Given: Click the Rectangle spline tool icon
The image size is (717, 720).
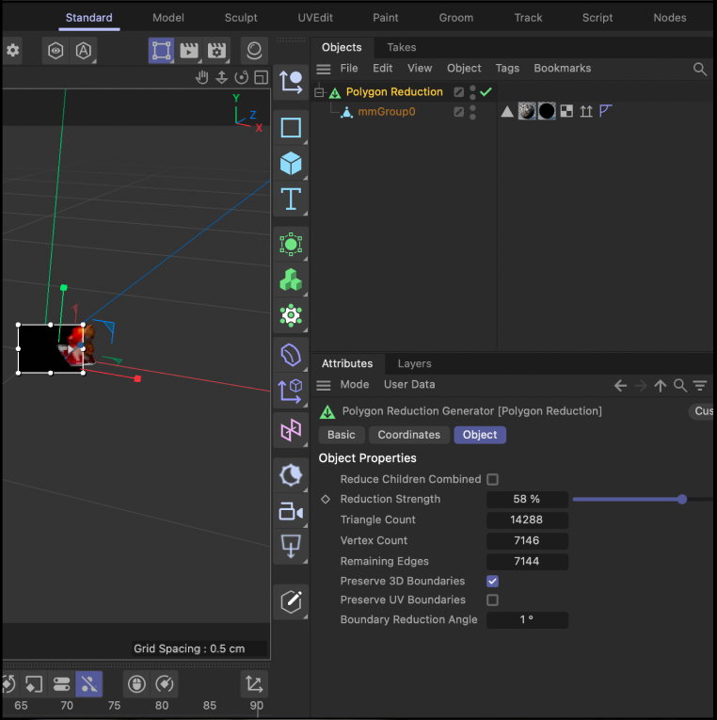Looking at the screenshot, I should pyautogui.click(x=291, y=128).
